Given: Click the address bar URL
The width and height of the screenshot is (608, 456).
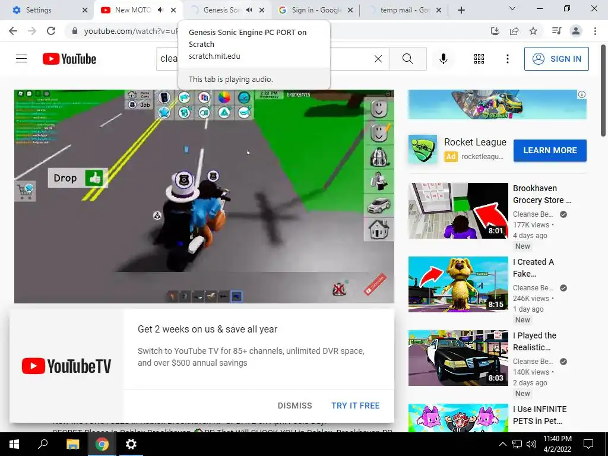Looking at the screenshot, I should point(131,31).
